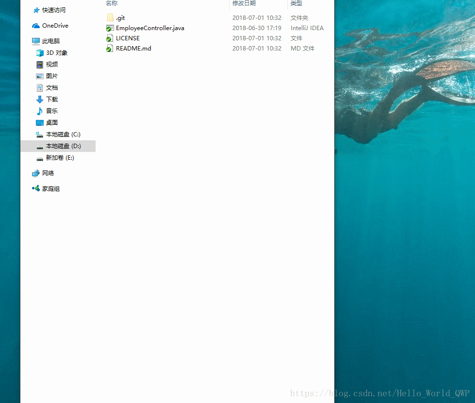
Task: Click the 家庭组 homegroup icon
Action: pos(36,188)
